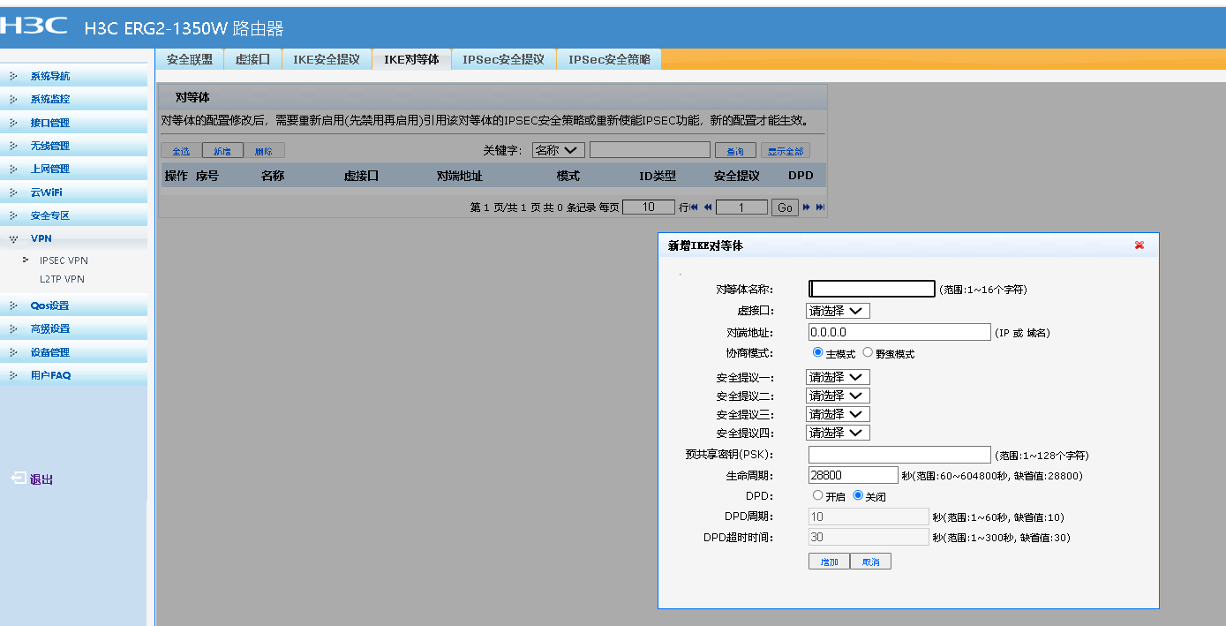Go to the last page of records
This screenshot has width=1226, height=626.
(x=820, y=207)
